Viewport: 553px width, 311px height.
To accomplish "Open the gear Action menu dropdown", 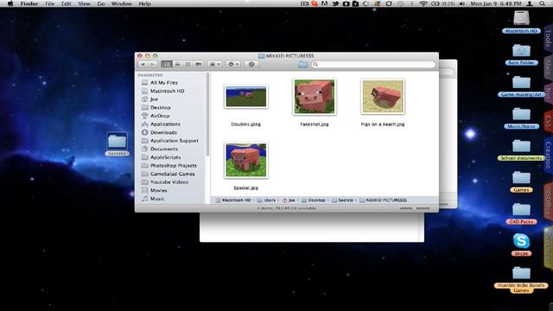I will [233, 64].
